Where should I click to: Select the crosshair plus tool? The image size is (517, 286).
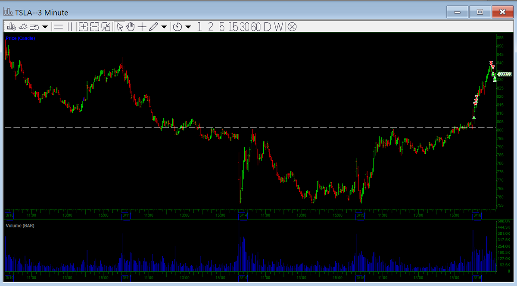coord(142,27)
